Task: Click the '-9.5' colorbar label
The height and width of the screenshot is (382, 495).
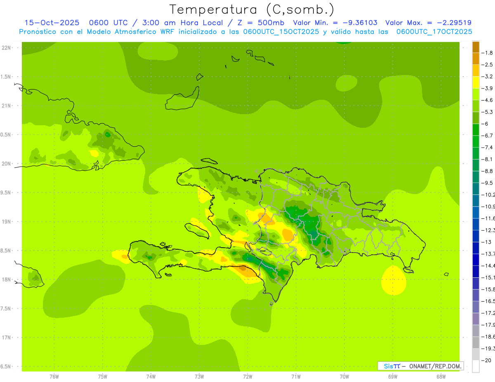Action: [488, 183]
